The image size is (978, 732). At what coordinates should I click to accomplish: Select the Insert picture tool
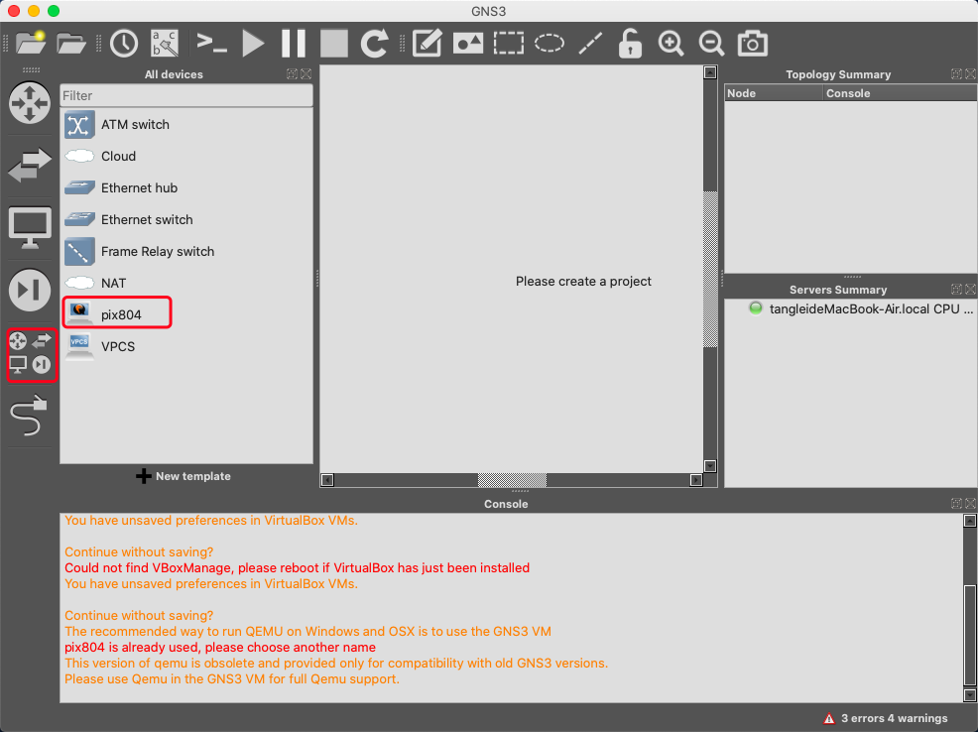coord(468,44)
